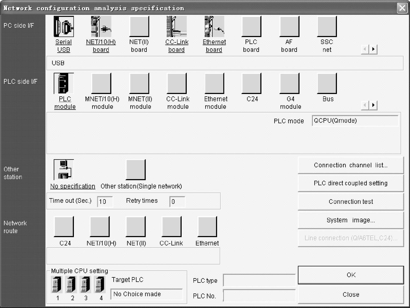Click the PLC mode field
This screenshot has width=410, height=308.
click(355, 121)
